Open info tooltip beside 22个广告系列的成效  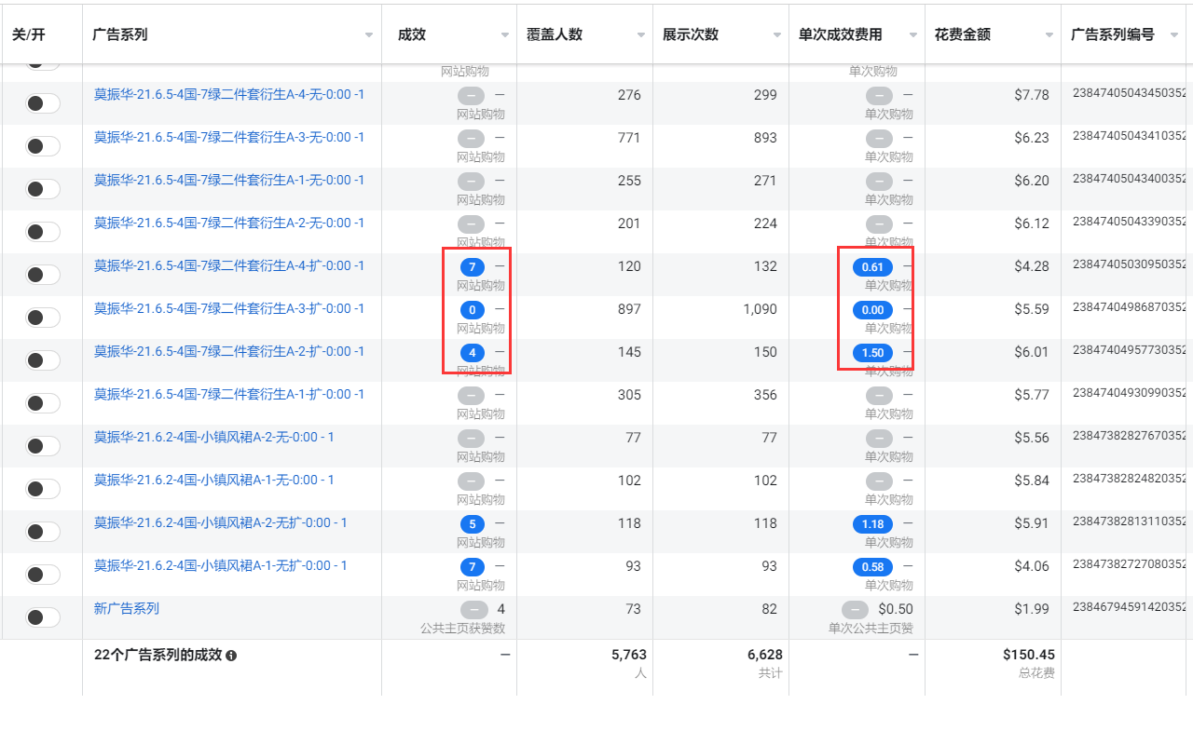231,656
